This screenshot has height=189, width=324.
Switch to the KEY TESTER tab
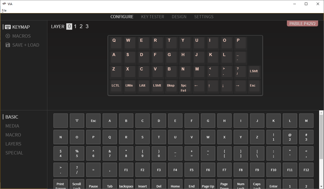coord(153,17)
